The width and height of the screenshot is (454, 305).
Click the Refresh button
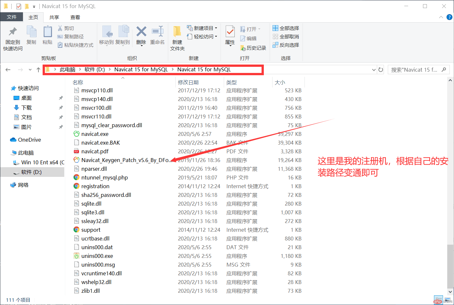381,70
